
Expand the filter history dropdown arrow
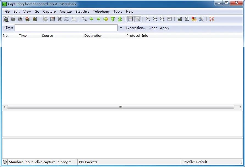pyautogui.click(x=121, y=28)
